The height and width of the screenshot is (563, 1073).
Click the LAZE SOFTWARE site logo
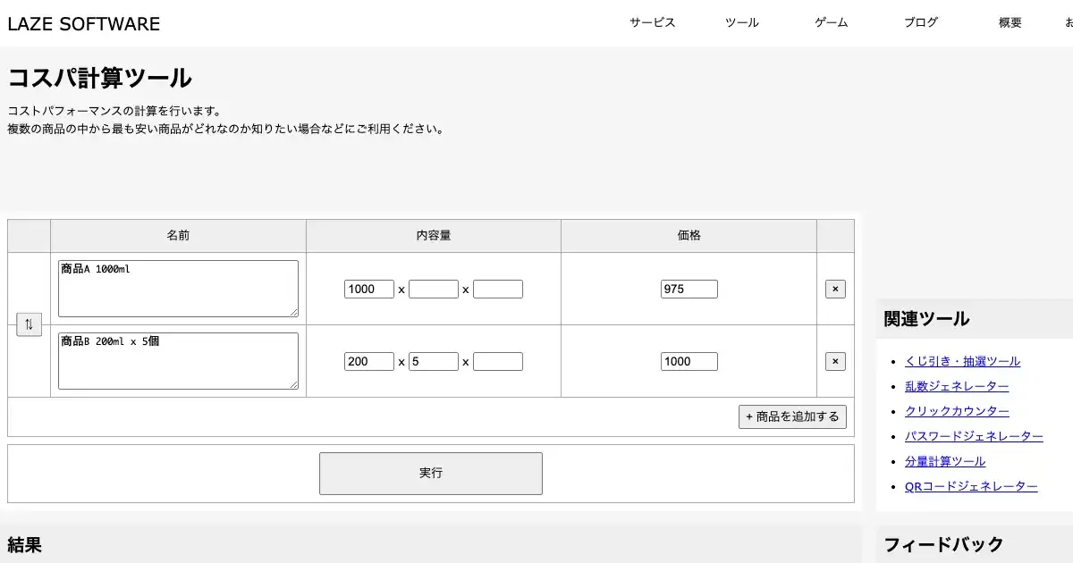[x=84, y=24]
